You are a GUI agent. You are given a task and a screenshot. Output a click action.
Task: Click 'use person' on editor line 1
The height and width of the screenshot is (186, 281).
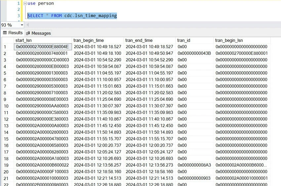point(41,3)
